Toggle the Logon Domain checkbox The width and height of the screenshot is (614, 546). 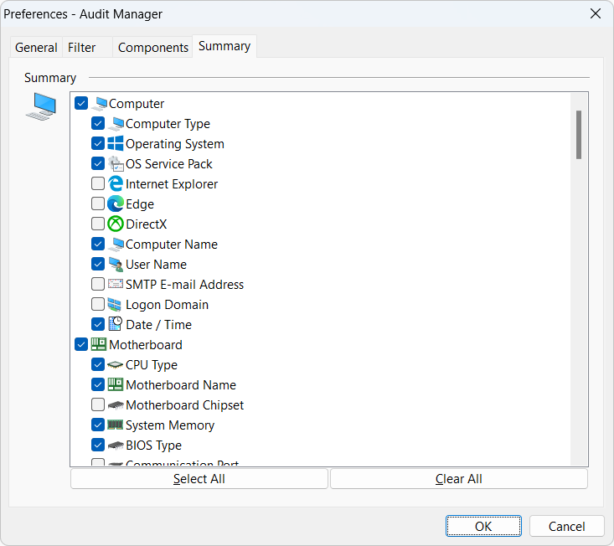(98, 305)
